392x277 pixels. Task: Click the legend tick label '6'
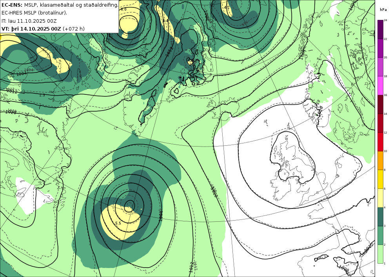coord(385,188)
